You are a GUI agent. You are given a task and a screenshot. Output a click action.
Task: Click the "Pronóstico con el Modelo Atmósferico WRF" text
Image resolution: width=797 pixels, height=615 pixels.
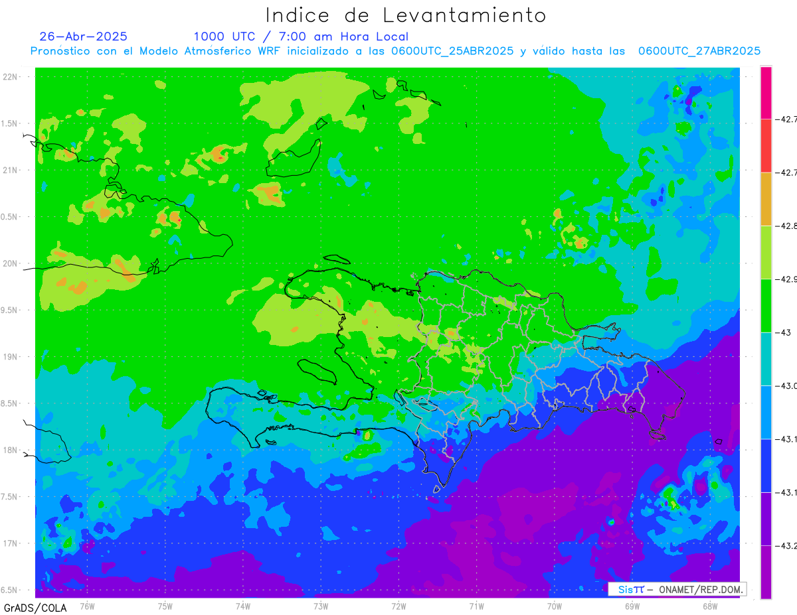click(x=156, y=51)
